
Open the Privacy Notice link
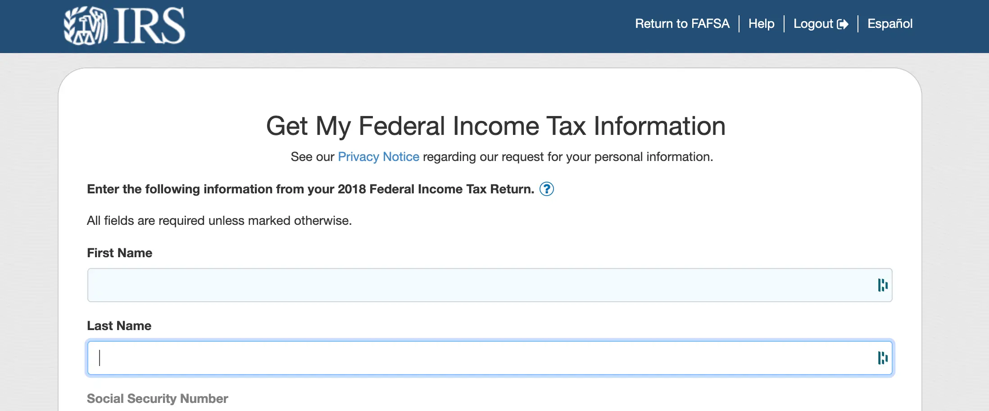coord(378,156)
